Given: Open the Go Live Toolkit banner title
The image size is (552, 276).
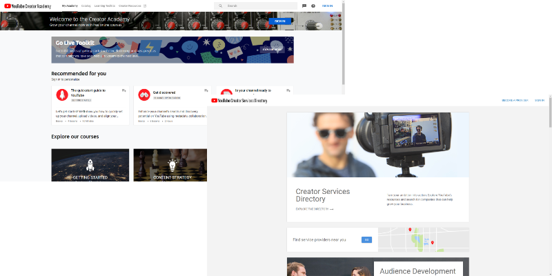Looking at the screenshot, I should (x=75, y=43).
